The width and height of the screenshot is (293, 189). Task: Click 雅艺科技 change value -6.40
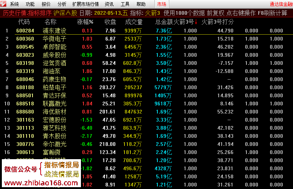[x=86, y=128]
